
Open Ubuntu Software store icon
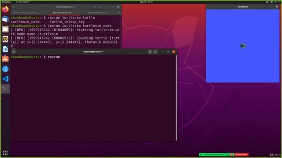click(5, 59)
